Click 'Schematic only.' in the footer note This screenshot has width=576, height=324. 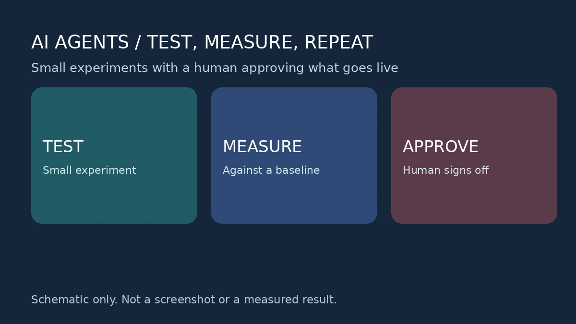tap(74, 300)
